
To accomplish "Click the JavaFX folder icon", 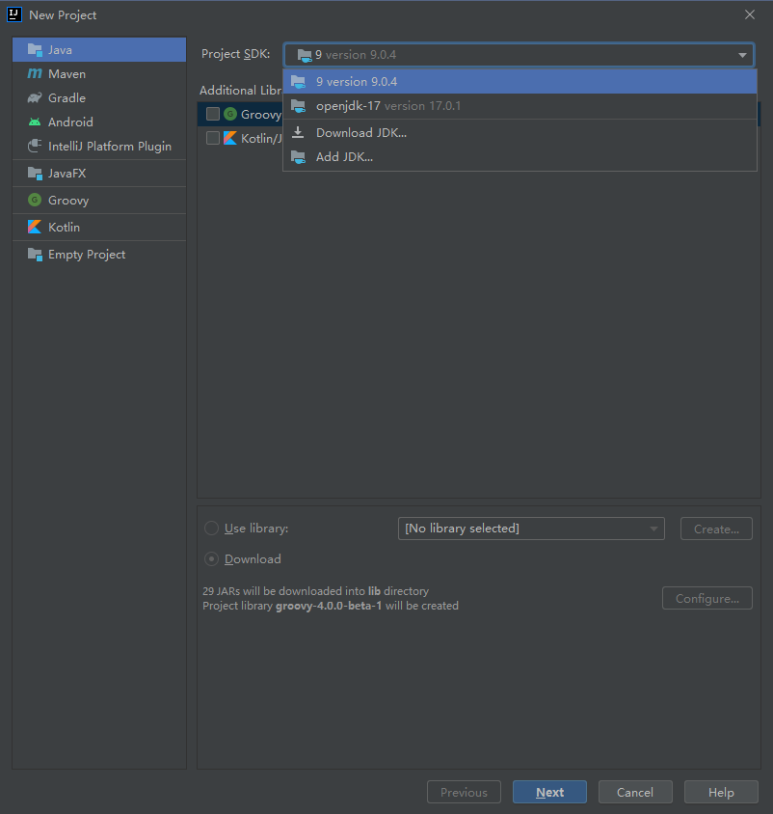I will click(x=35, y=174).
